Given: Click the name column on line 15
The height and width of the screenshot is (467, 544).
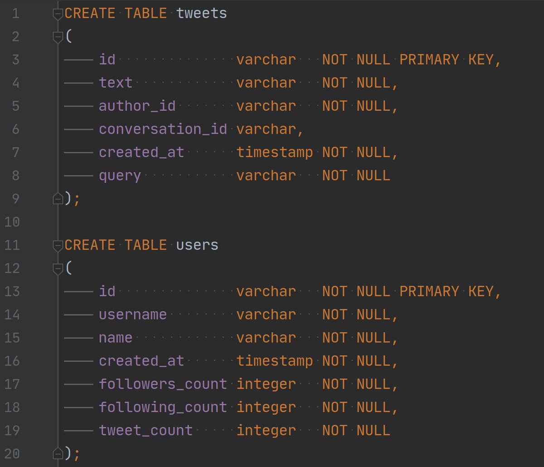Looking at the screenshot, I should (116, 337).
